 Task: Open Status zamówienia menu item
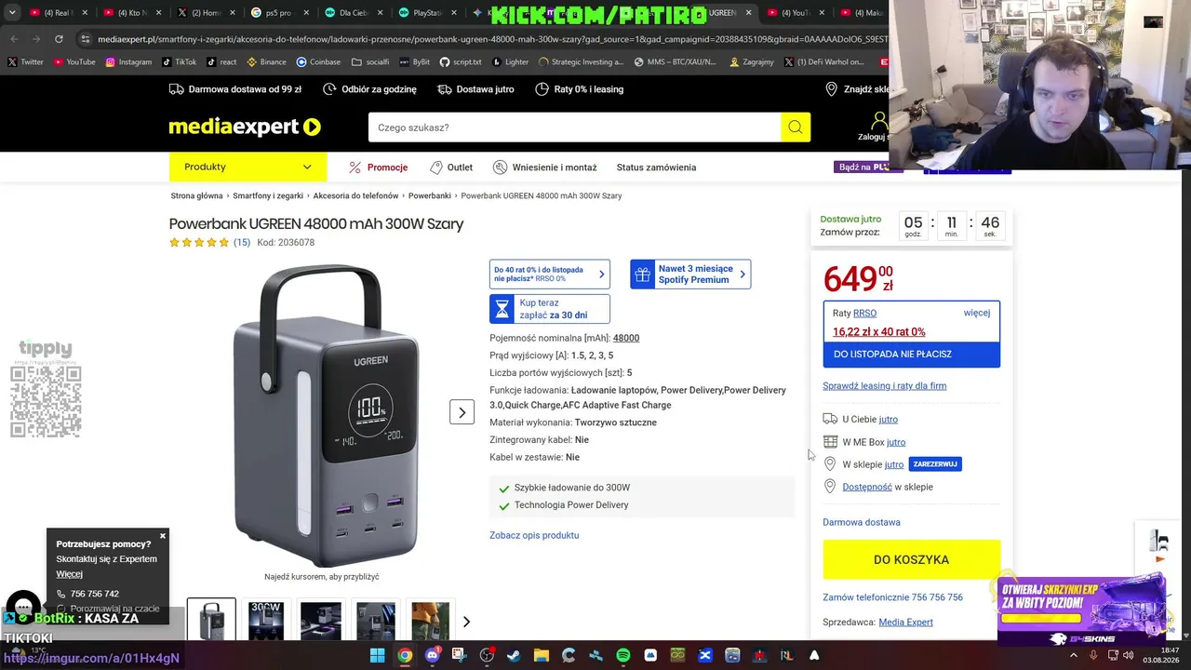point(656,167)
